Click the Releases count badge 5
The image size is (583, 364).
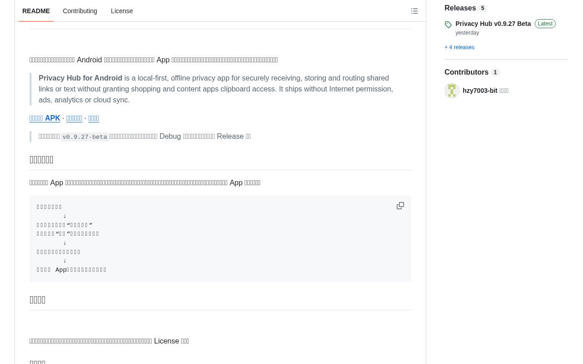483,8
